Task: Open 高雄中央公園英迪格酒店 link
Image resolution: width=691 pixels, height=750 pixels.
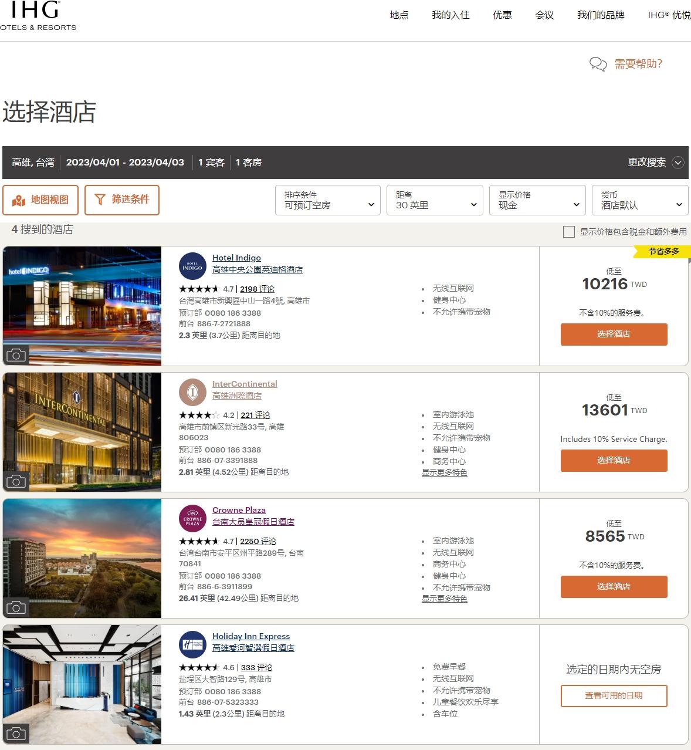Action: pyautogui.click(x=258, y=269)
